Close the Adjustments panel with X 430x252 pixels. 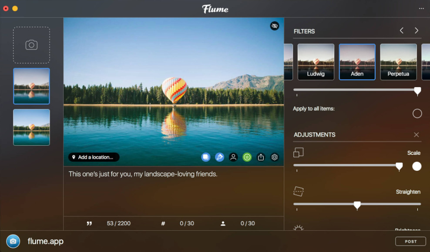416,135
